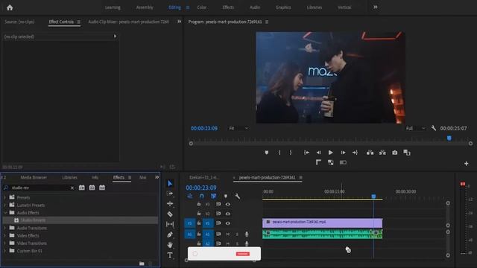Screen dimensions: 477x268
Task: Play the program monitor video
Action: point(331,153)
